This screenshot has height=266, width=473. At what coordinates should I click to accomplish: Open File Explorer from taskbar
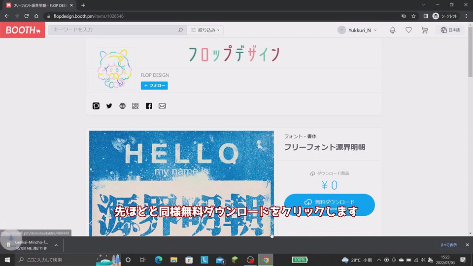tap(174, 260)
